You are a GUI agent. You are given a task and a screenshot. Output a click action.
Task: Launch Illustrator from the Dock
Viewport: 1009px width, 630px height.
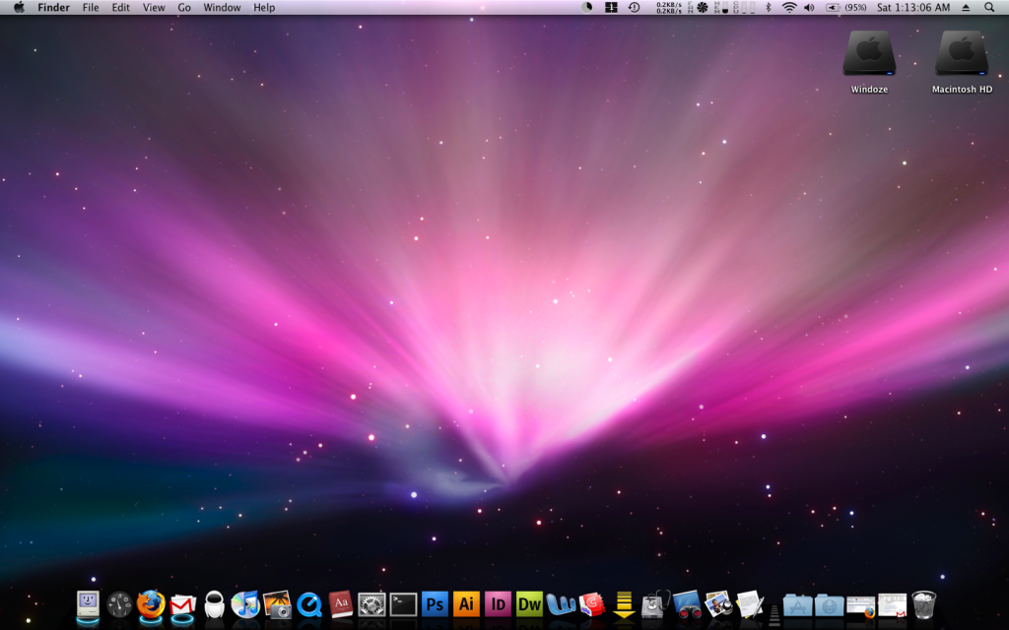pyautogui.click(x=466, y=605)
